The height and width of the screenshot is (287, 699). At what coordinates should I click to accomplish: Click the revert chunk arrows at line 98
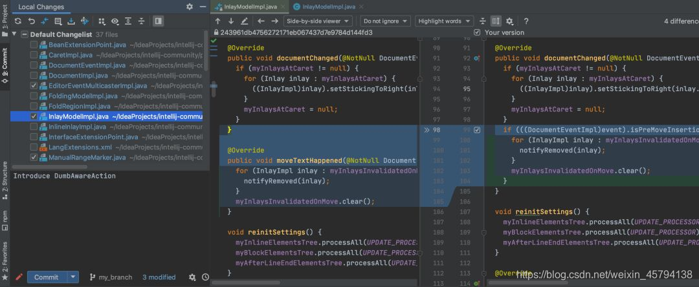pos(427,130)
